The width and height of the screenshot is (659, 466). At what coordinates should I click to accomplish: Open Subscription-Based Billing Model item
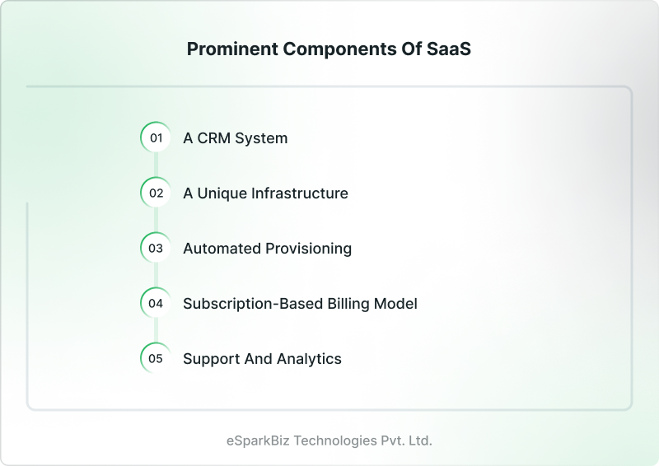(x=300, y=303)
